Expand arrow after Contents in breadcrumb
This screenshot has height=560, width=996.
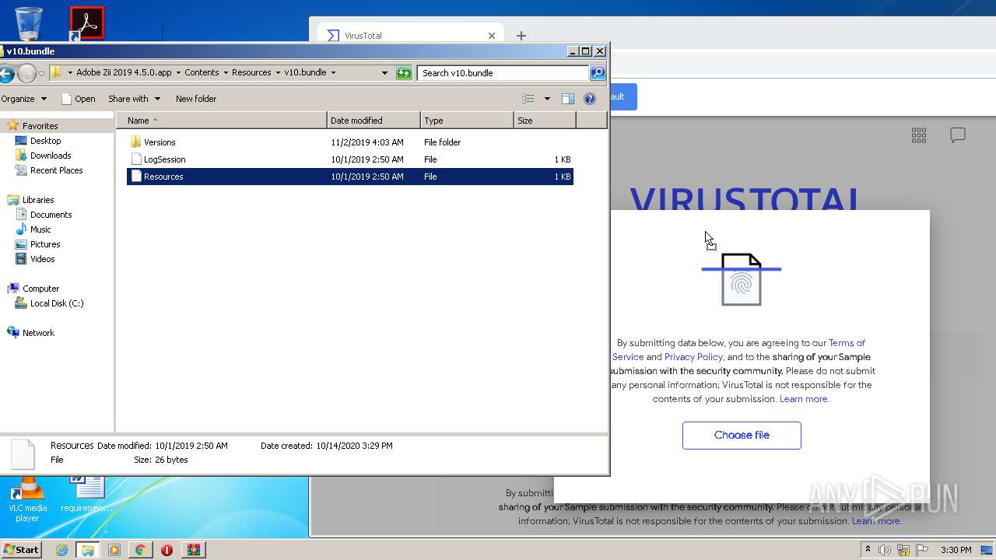(226, 73)
